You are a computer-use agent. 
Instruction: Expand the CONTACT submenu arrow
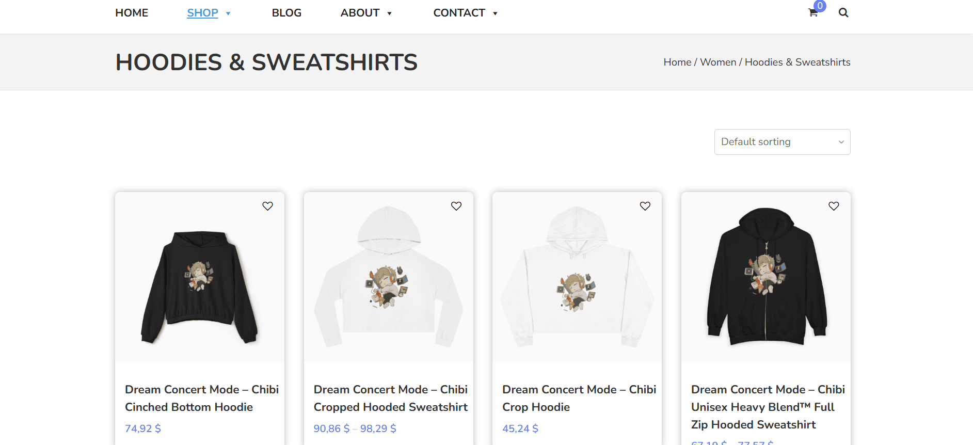click(x=495, y=13)
